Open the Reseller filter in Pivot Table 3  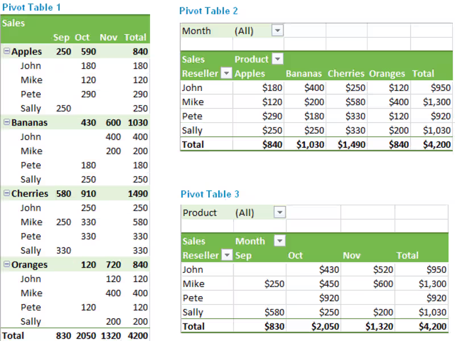[x=226, y=255]
